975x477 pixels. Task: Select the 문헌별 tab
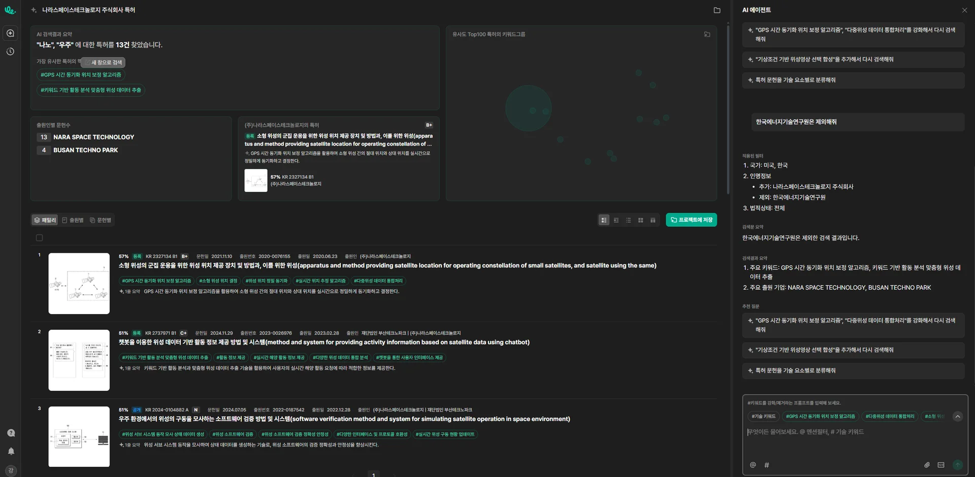[101, 220]
